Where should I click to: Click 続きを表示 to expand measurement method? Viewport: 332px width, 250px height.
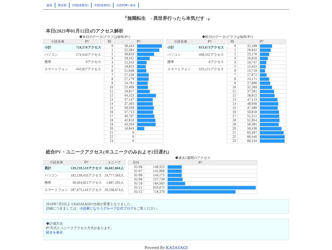pos(54,232)
